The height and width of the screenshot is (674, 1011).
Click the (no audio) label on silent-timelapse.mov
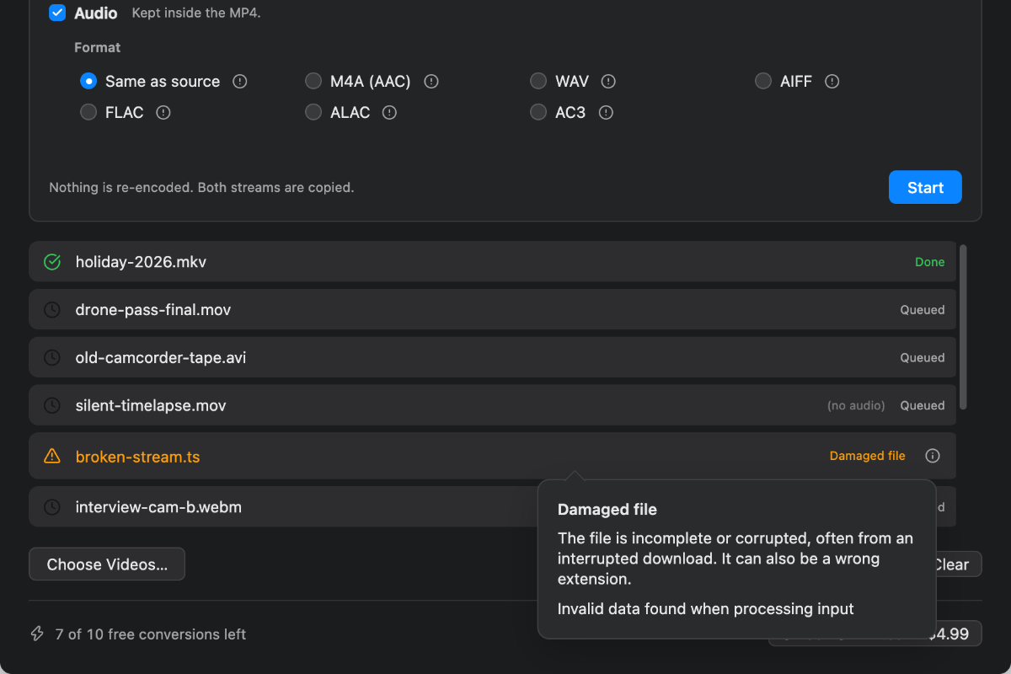(856, 406)
